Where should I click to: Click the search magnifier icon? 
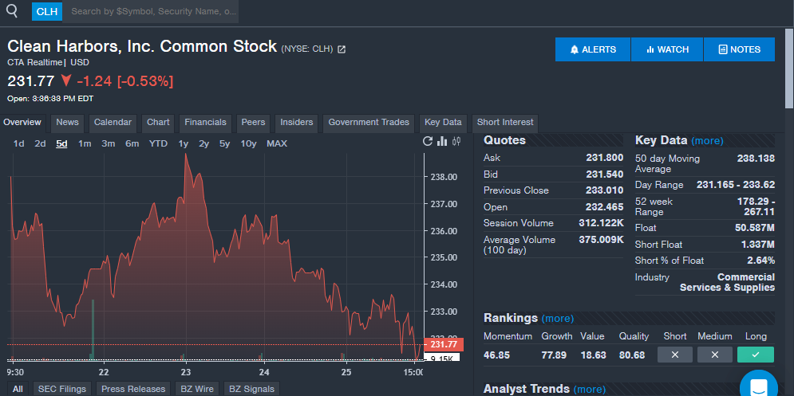(12, 11)
